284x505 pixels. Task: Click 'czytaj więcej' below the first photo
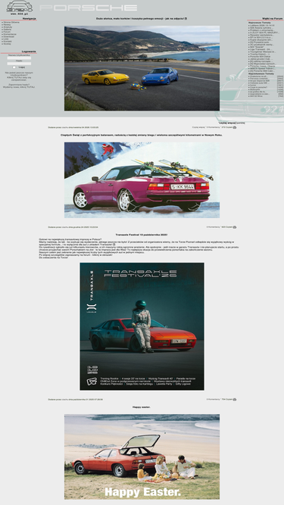(227, 123)
